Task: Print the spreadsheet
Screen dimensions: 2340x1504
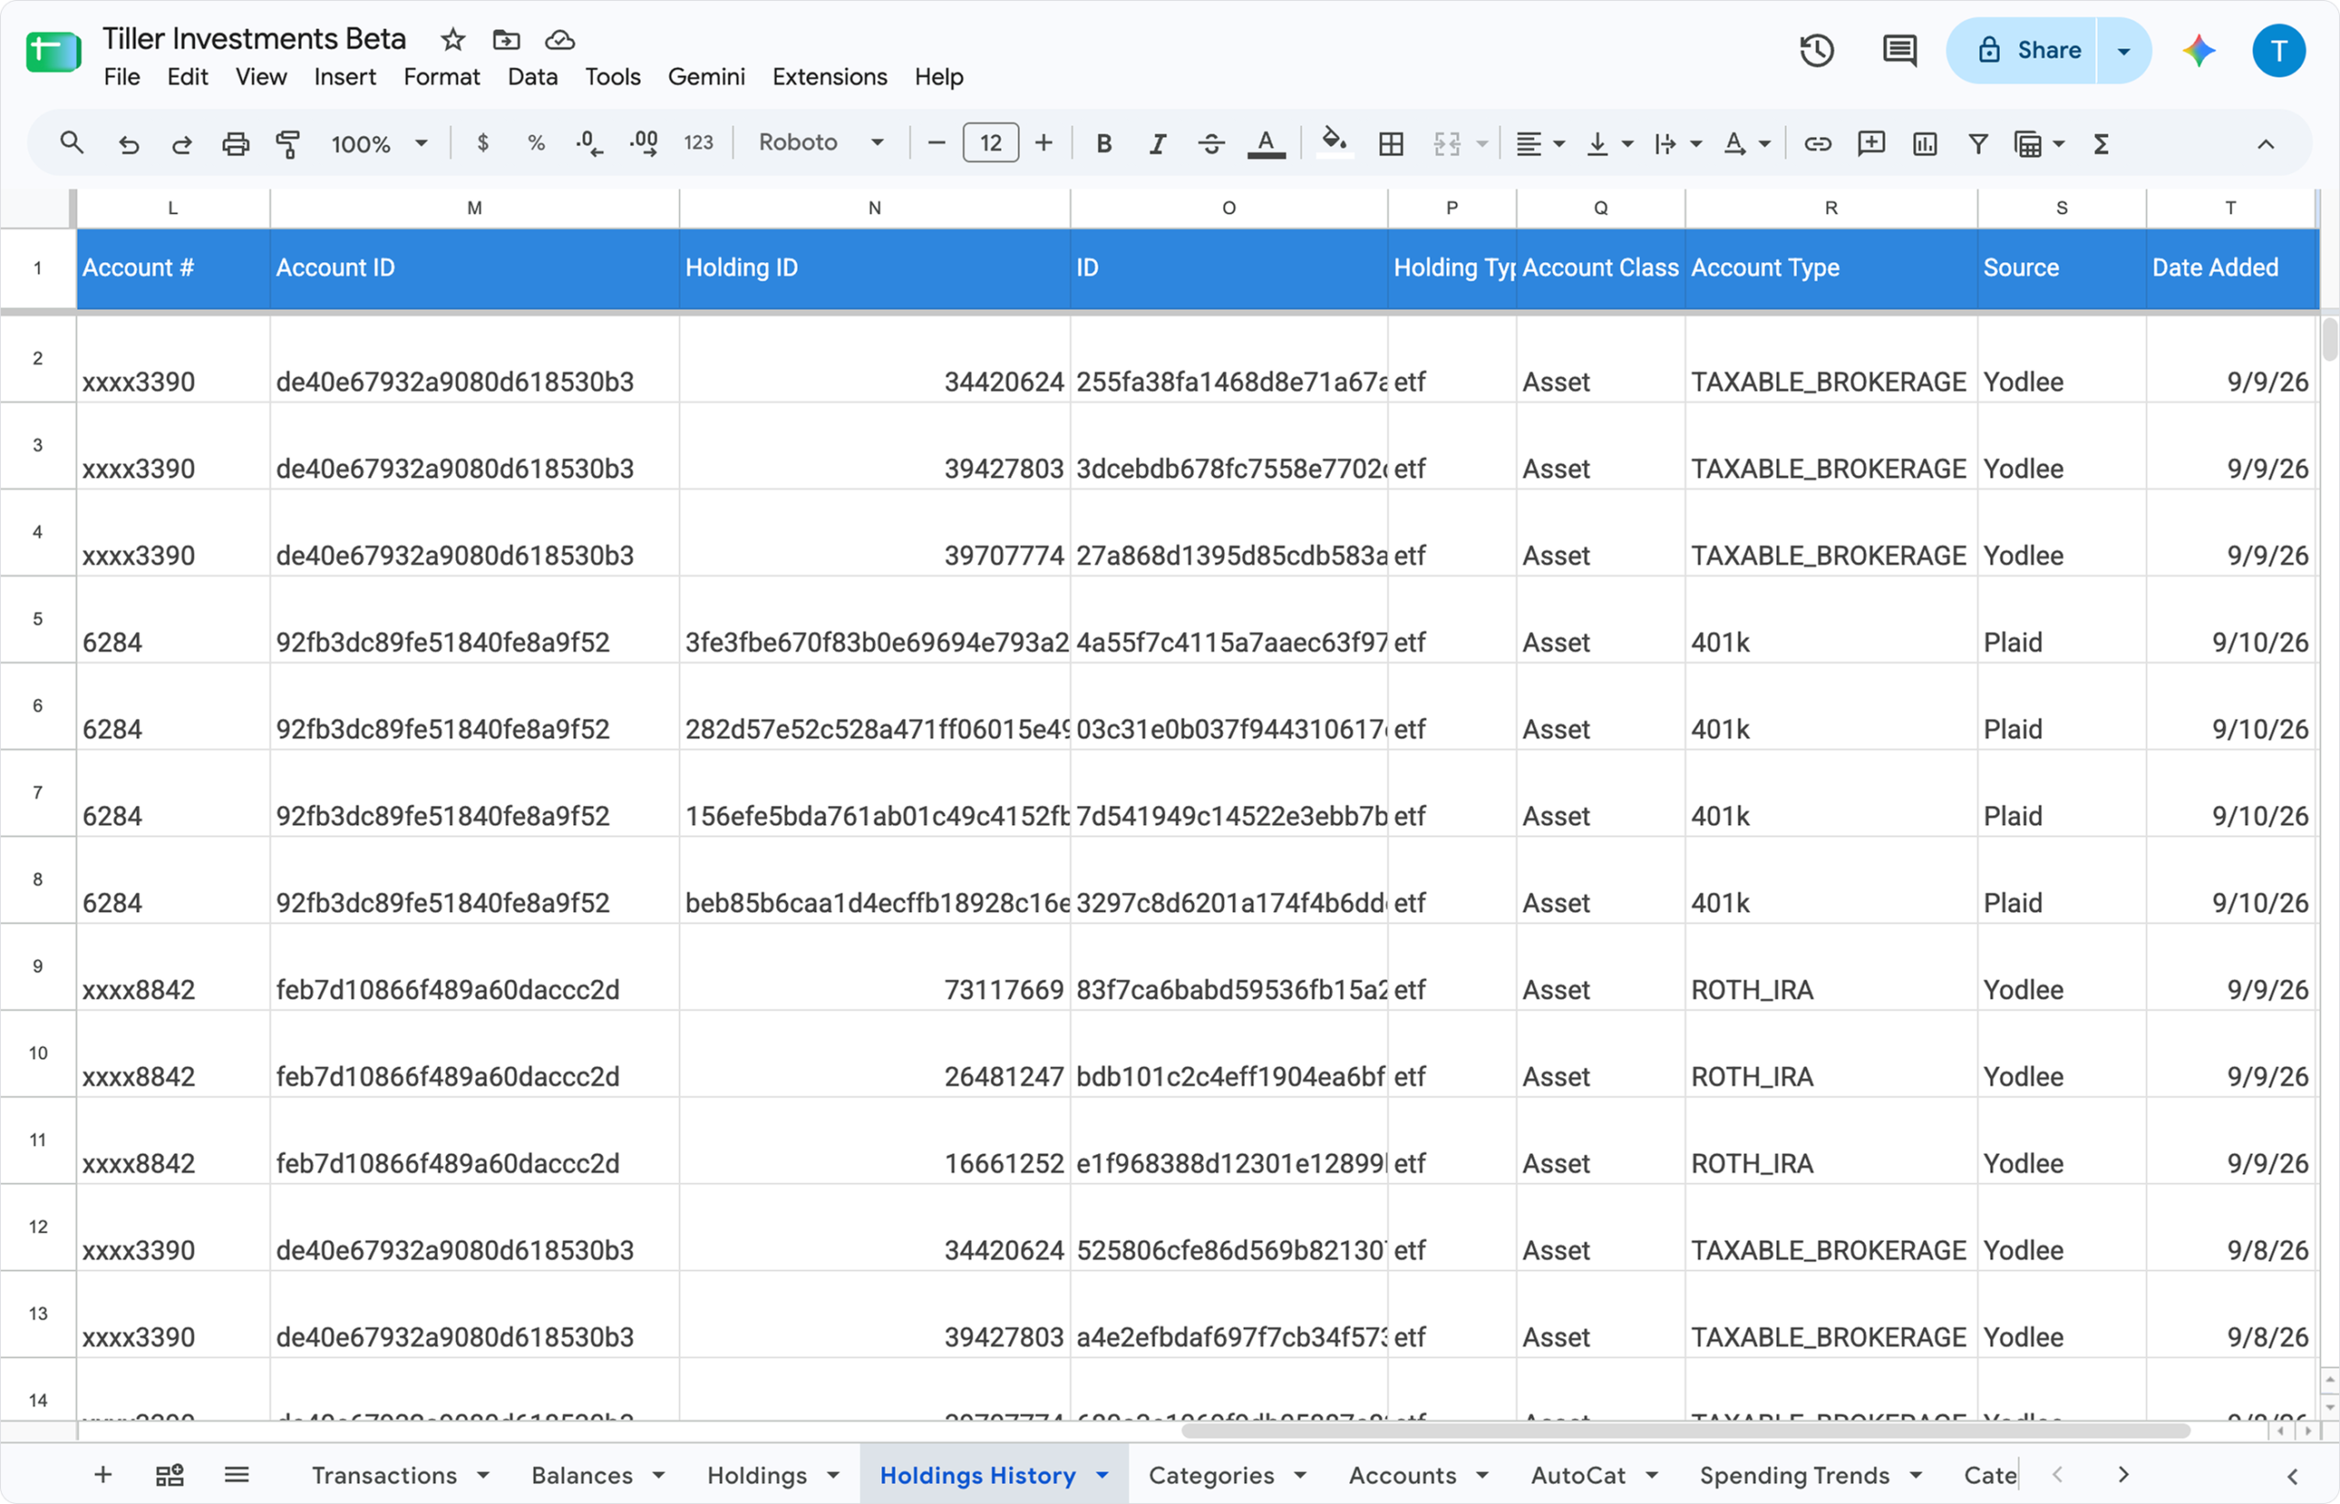Action: pos(236,144)
